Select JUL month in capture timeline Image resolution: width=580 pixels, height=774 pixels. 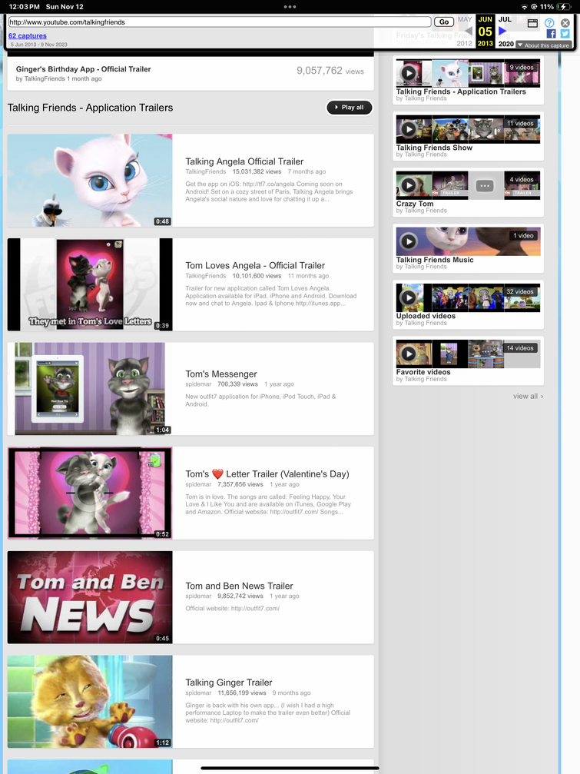pos(505,19)
